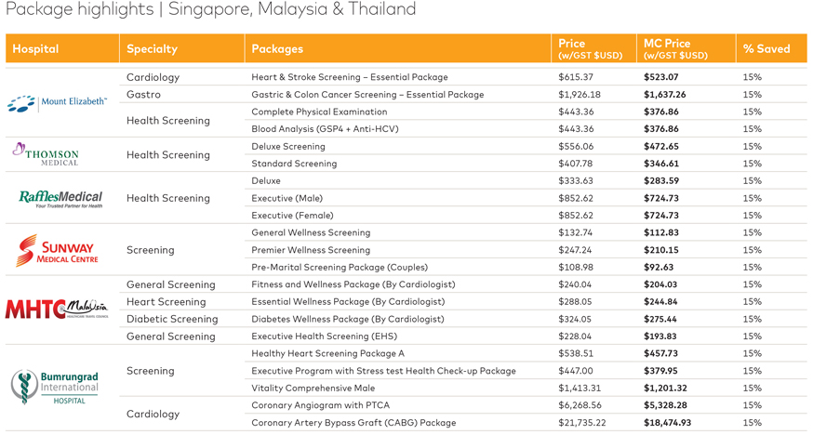Open the MHTC Malaysia logo
813x448 pixels.
coord(58,309)
